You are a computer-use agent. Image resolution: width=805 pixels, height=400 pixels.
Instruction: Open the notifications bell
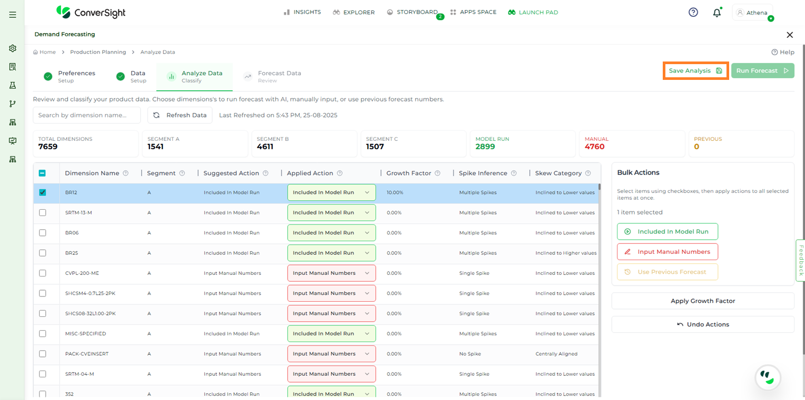(716, 13)
